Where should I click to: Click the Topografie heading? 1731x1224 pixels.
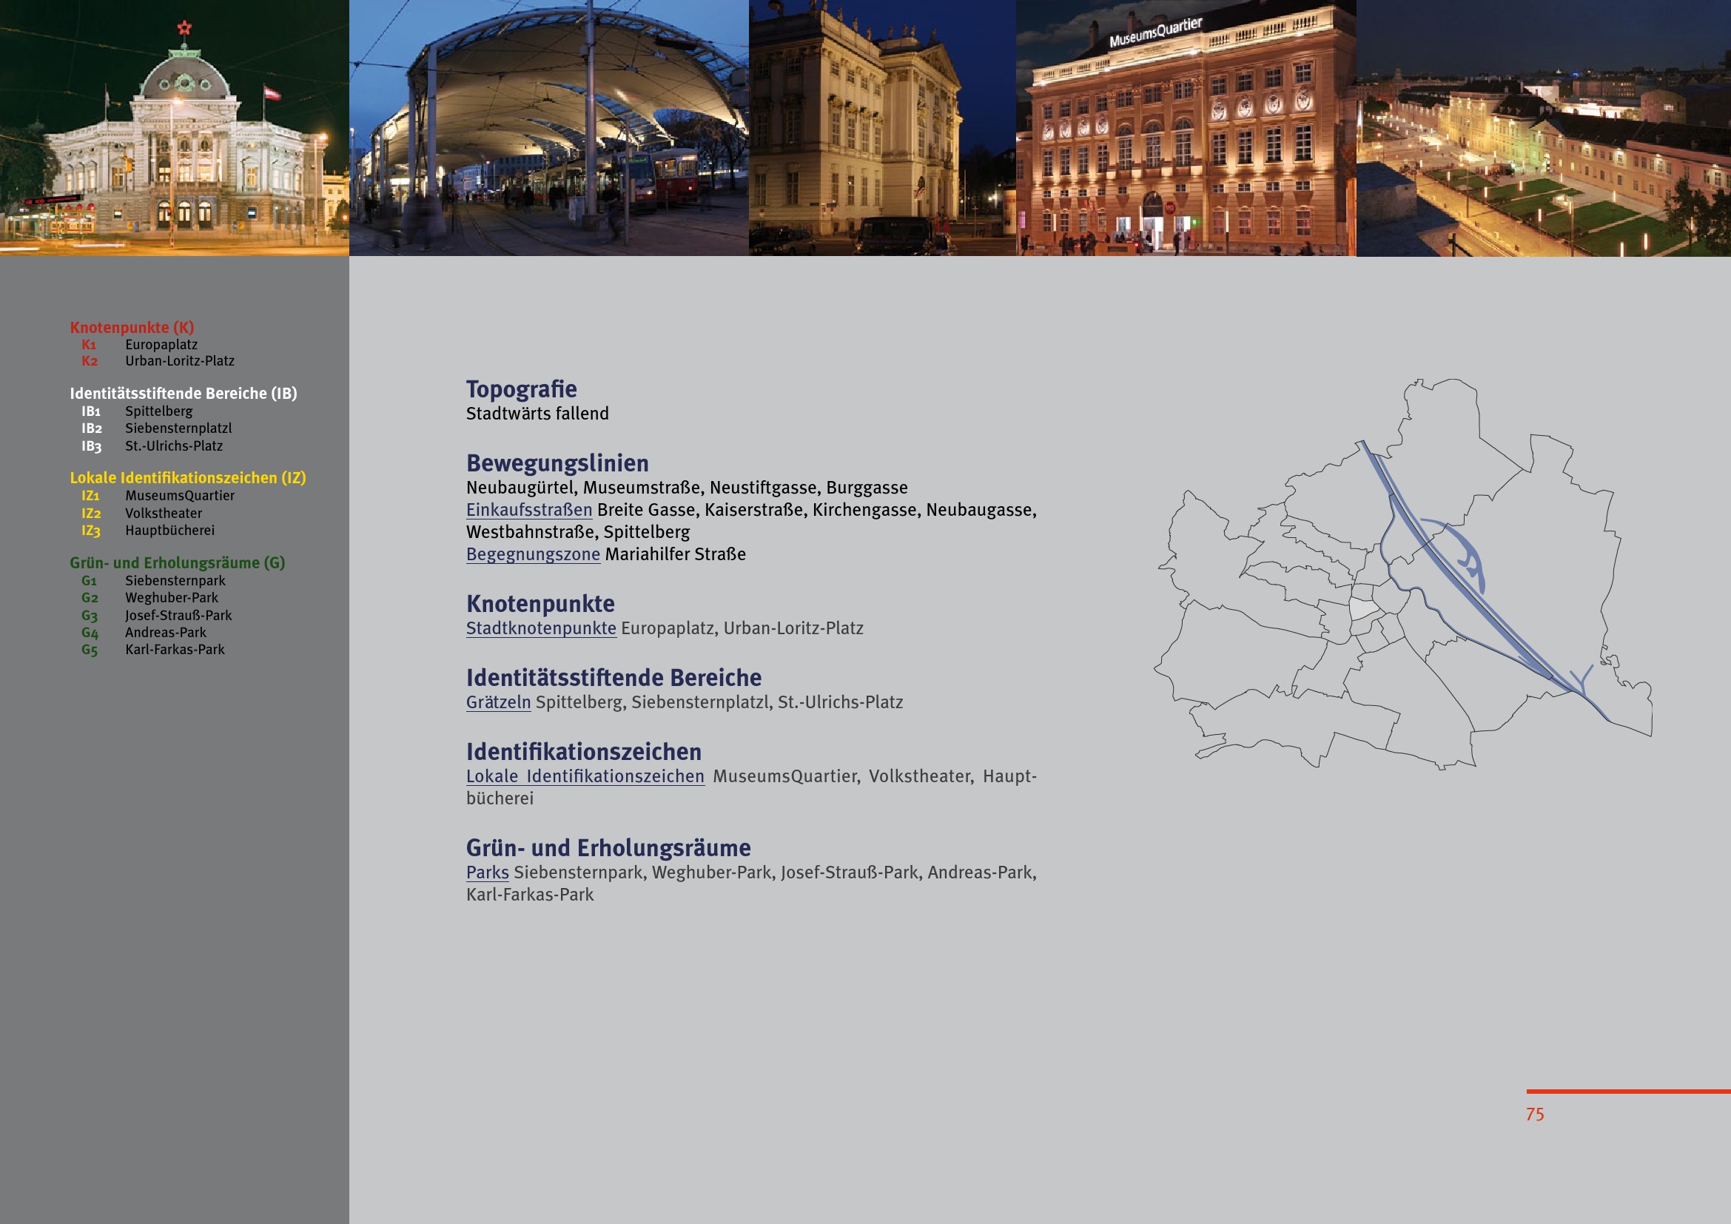tap(521, 390)
